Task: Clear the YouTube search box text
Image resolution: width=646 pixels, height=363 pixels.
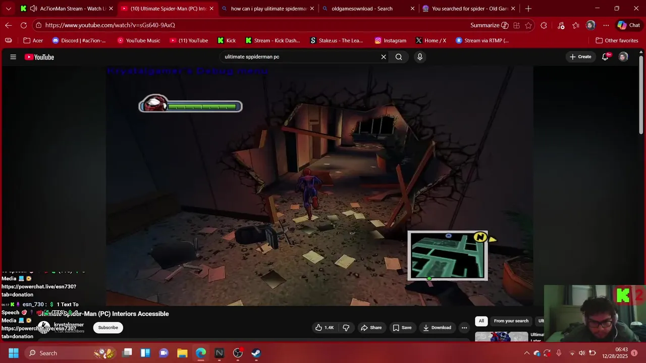Action: [384, 57]
